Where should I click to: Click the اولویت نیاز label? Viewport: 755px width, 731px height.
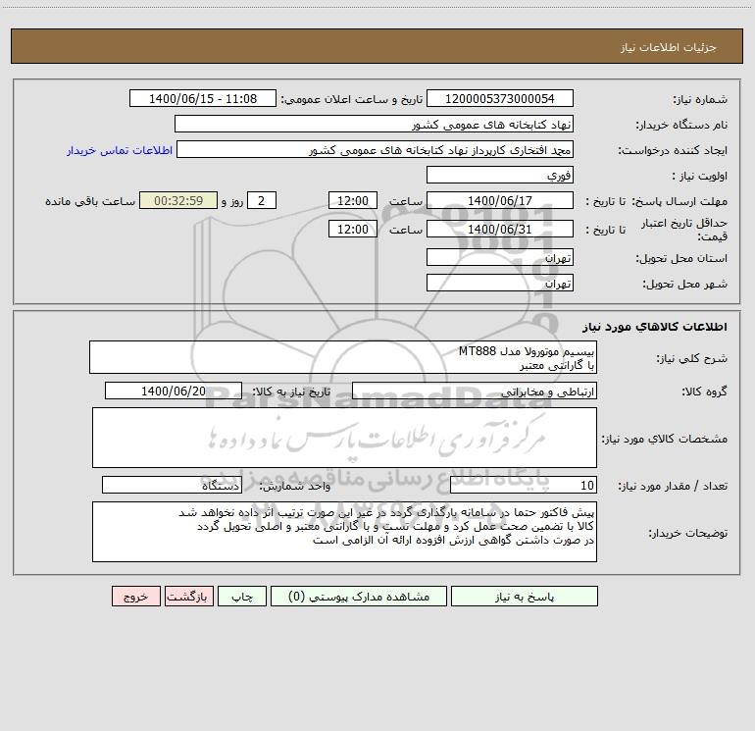[700, 176]
